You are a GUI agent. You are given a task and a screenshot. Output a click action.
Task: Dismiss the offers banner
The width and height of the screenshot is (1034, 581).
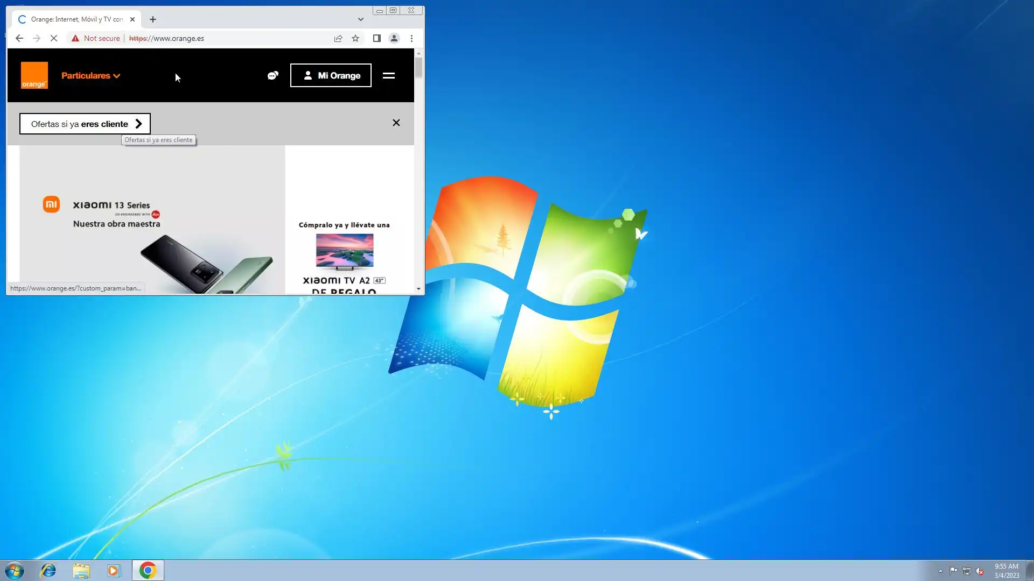click(x=396, y=123)
